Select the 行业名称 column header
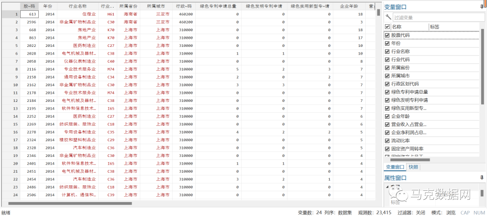This screenshot has width=487, height=216. click(78, 6)
